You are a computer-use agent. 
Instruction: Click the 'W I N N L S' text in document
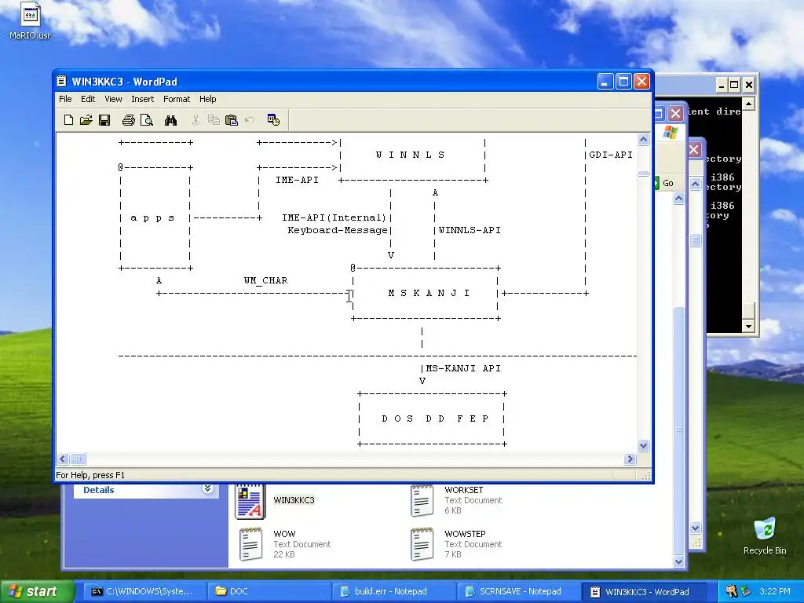pos(410,155)
